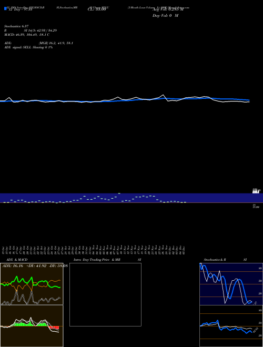Select 'ADX: 16.16 +DY: 41.92 -DY: 58.08' header

[x=35, y=266]
